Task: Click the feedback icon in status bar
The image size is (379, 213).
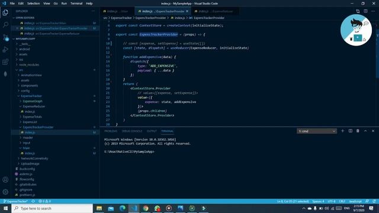Action: coord(367,201)
